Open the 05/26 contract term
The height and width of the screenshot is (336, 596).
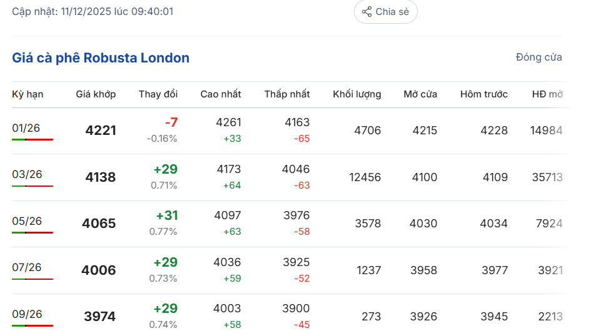coord(27,221)
